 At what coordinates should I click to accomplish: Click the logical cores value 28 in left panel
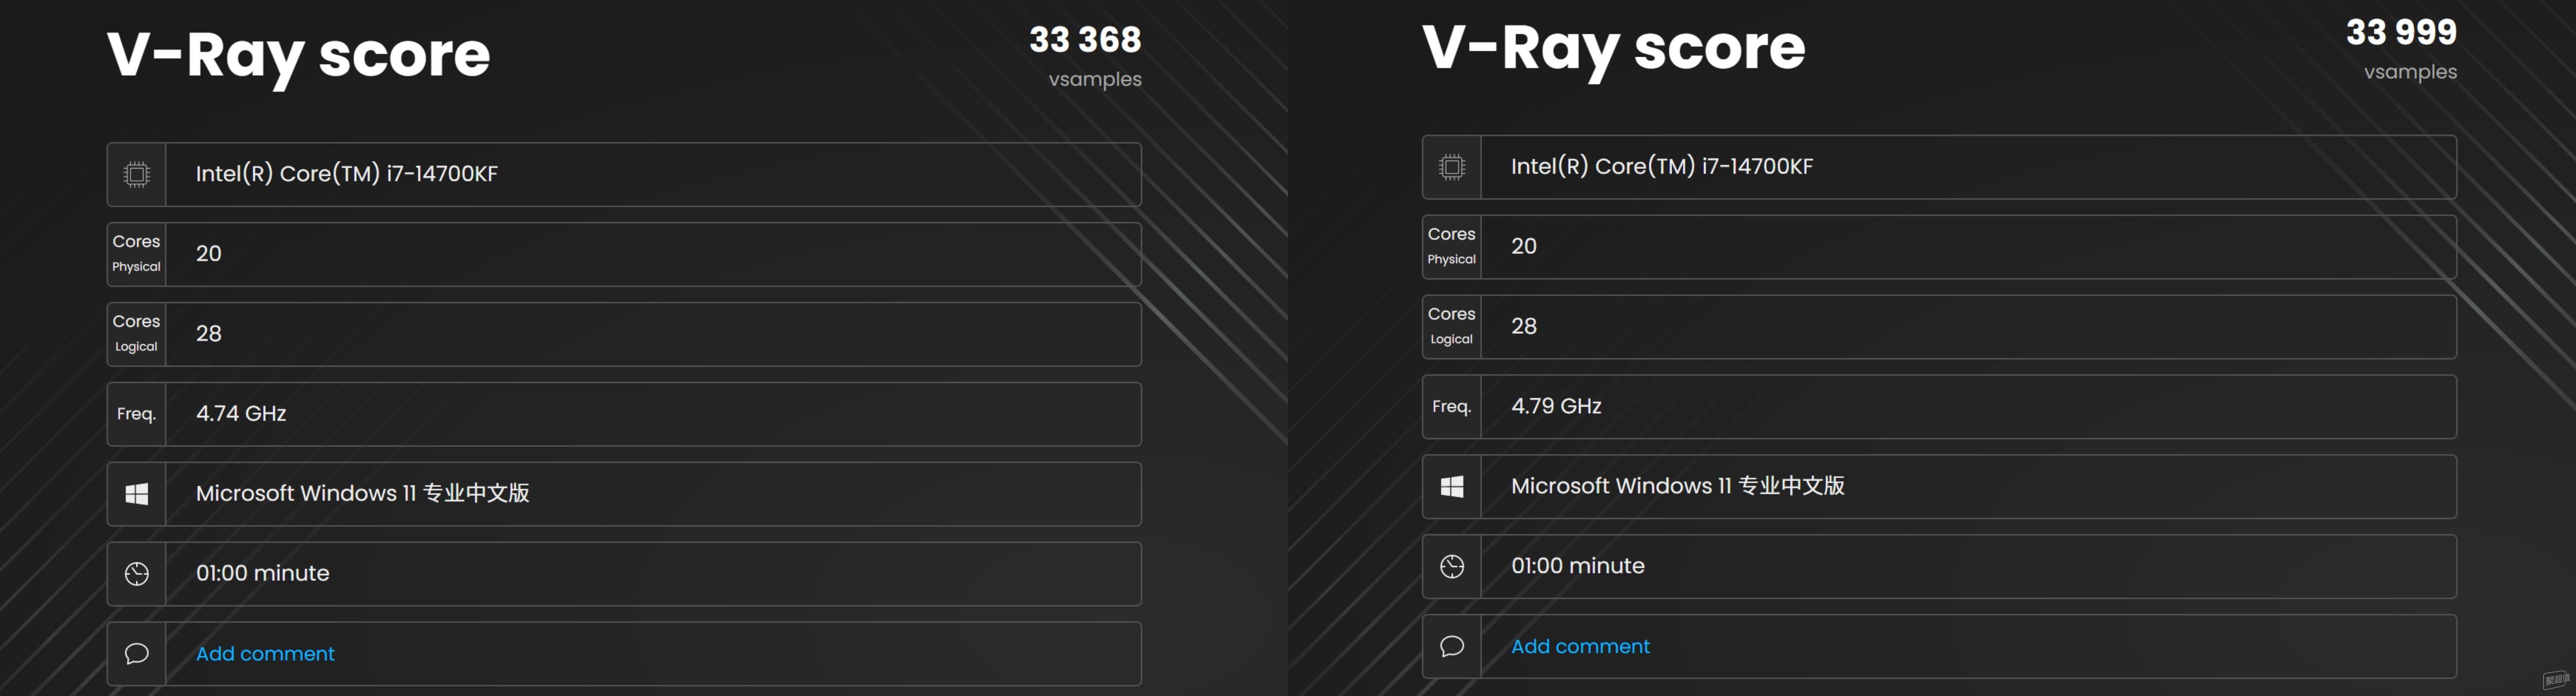(208, 334)
